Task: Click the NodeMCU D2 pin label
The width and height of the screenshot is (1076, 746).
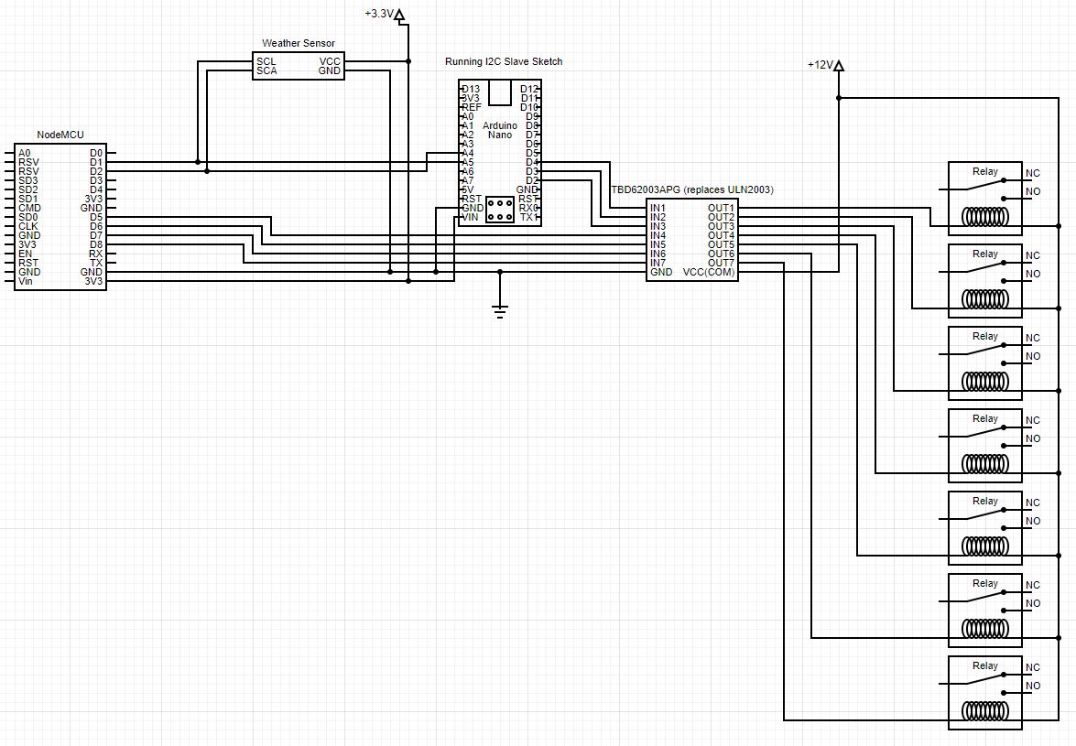Action: pos(96,171)
